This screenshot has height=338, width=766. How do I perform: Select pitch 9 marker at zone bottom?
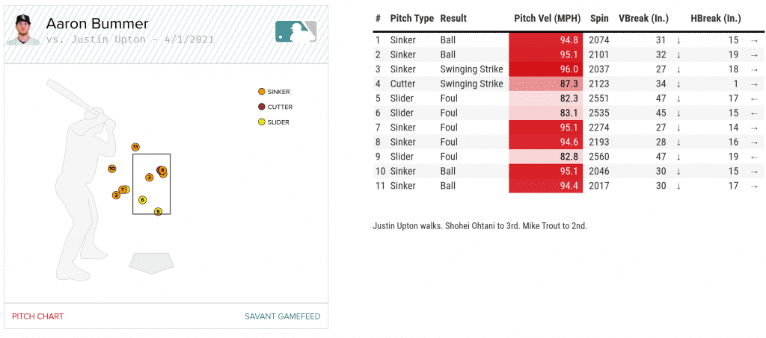coord(158,212)
